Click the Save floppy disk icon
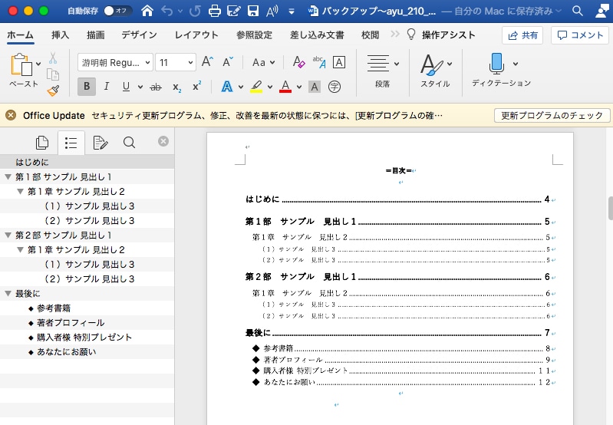The image size is (613, 425). coord(253,11)
